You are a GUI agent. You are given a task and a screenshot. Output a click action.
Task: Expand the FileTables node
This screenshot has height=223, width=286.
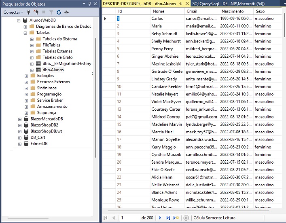(32, 45)
